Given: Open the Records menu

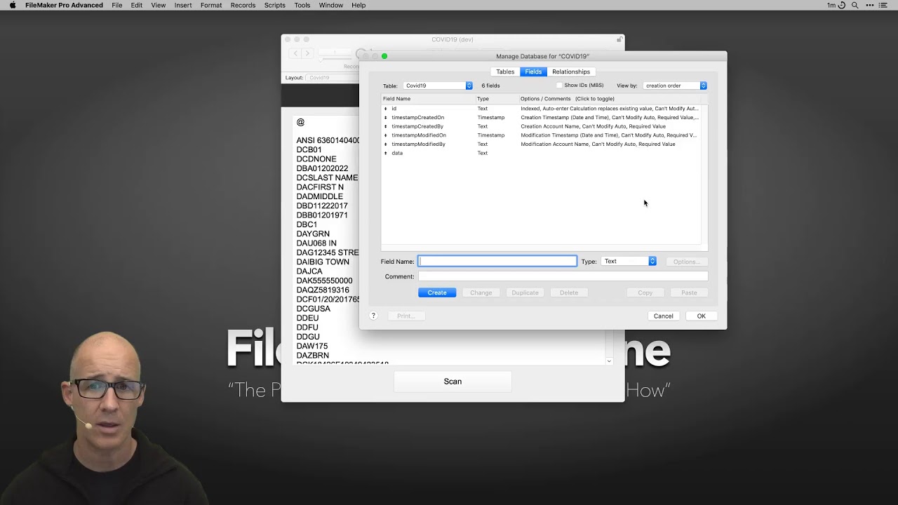Looking at the screenshot, I should coord(243,5).
